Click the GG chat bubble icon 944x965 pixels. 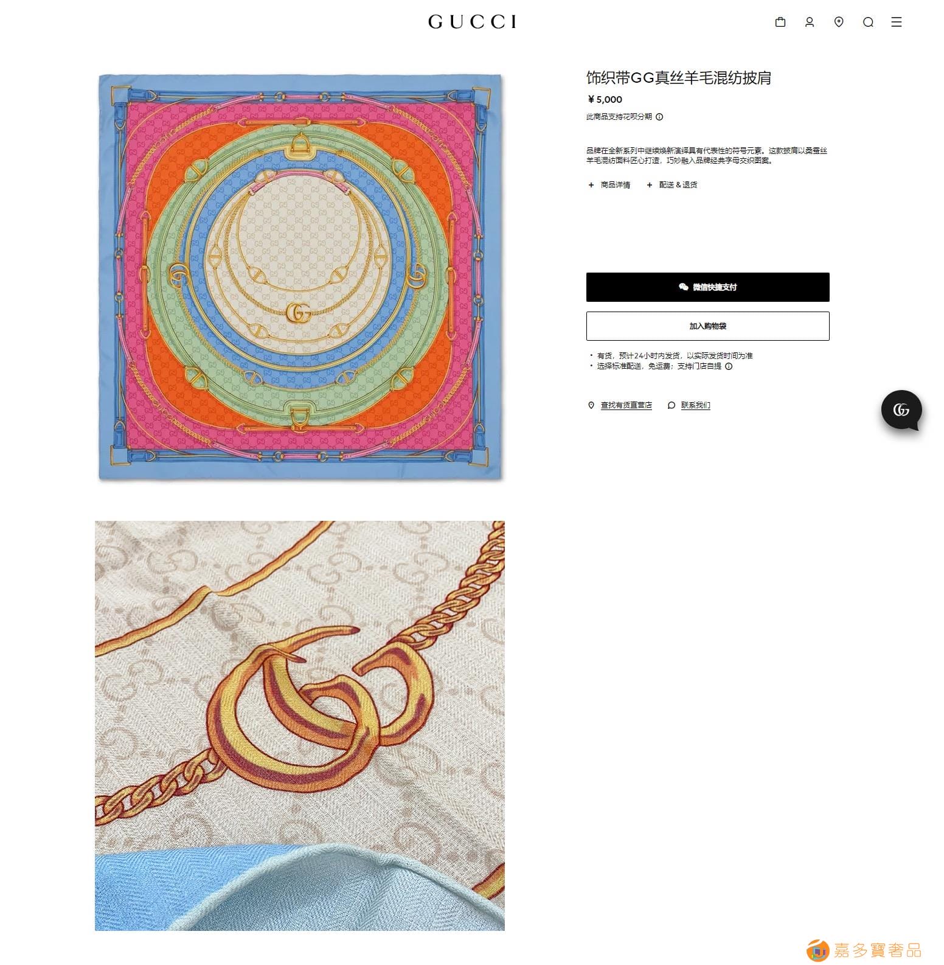click(x=901, y=410)
